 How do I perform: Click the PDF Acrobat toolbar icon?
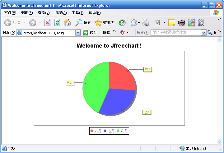[x=123, y=33]
